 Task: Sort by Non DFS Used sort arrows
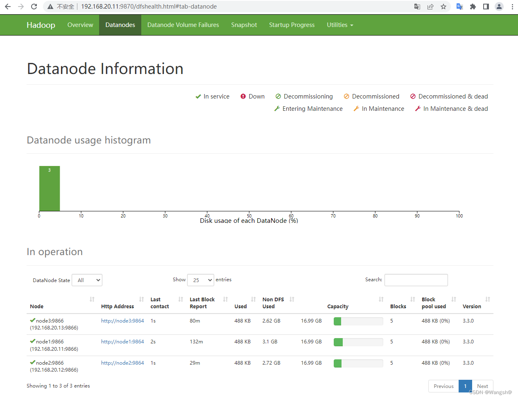pyautogui.click(x=292, y=300)
